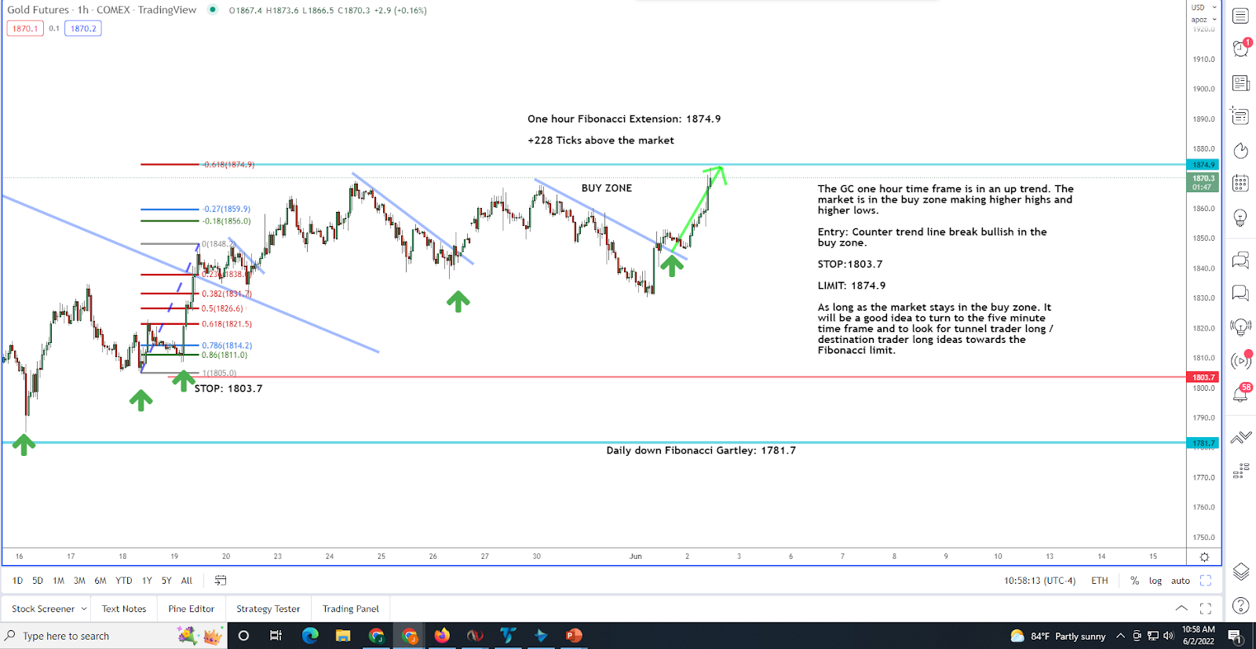This screenshot has width=1256, height=649.
Task: Select the 3M time range button
Action: (x=79, y=581)
